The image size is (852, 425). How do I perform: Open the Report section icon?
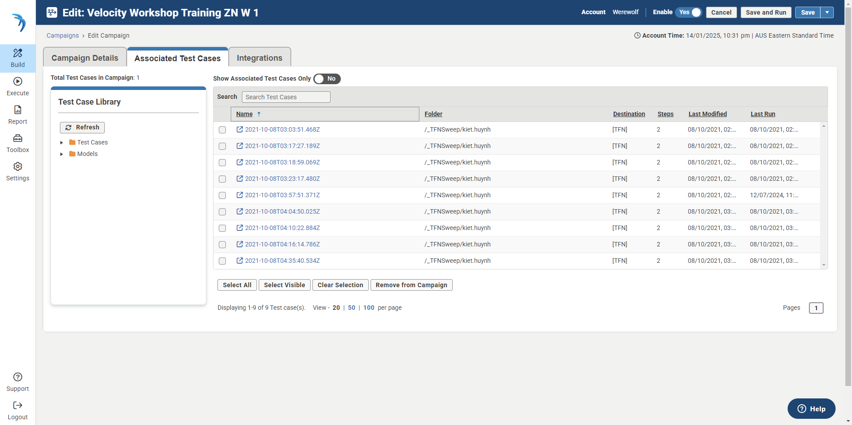[18, 110]
